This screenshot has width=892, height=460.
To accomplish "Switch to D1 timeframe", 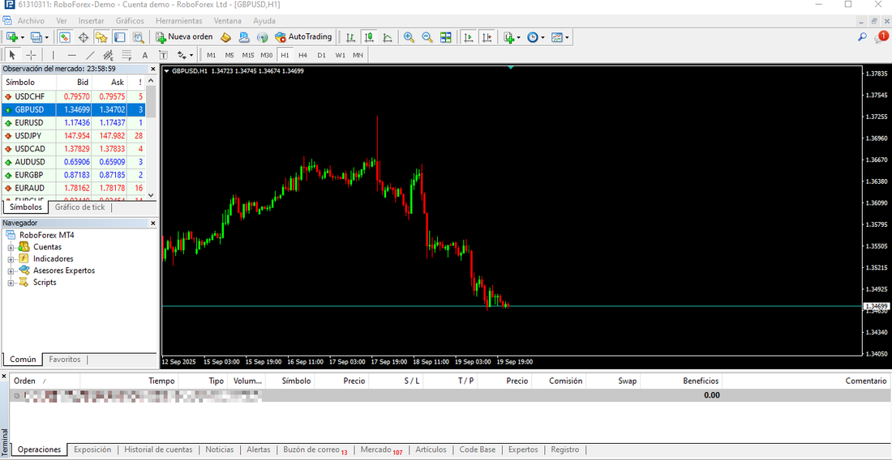I will tap(321, 55).
